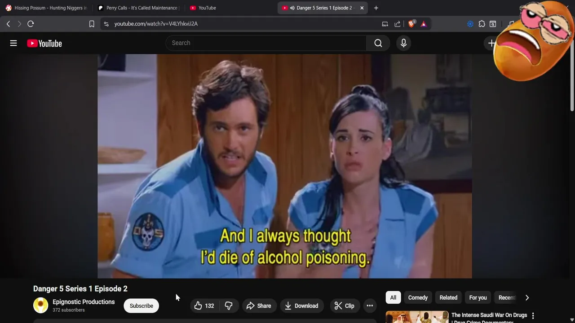Select the Related filter chip
The image size is (575, 323).
click(x=448, y=297)
